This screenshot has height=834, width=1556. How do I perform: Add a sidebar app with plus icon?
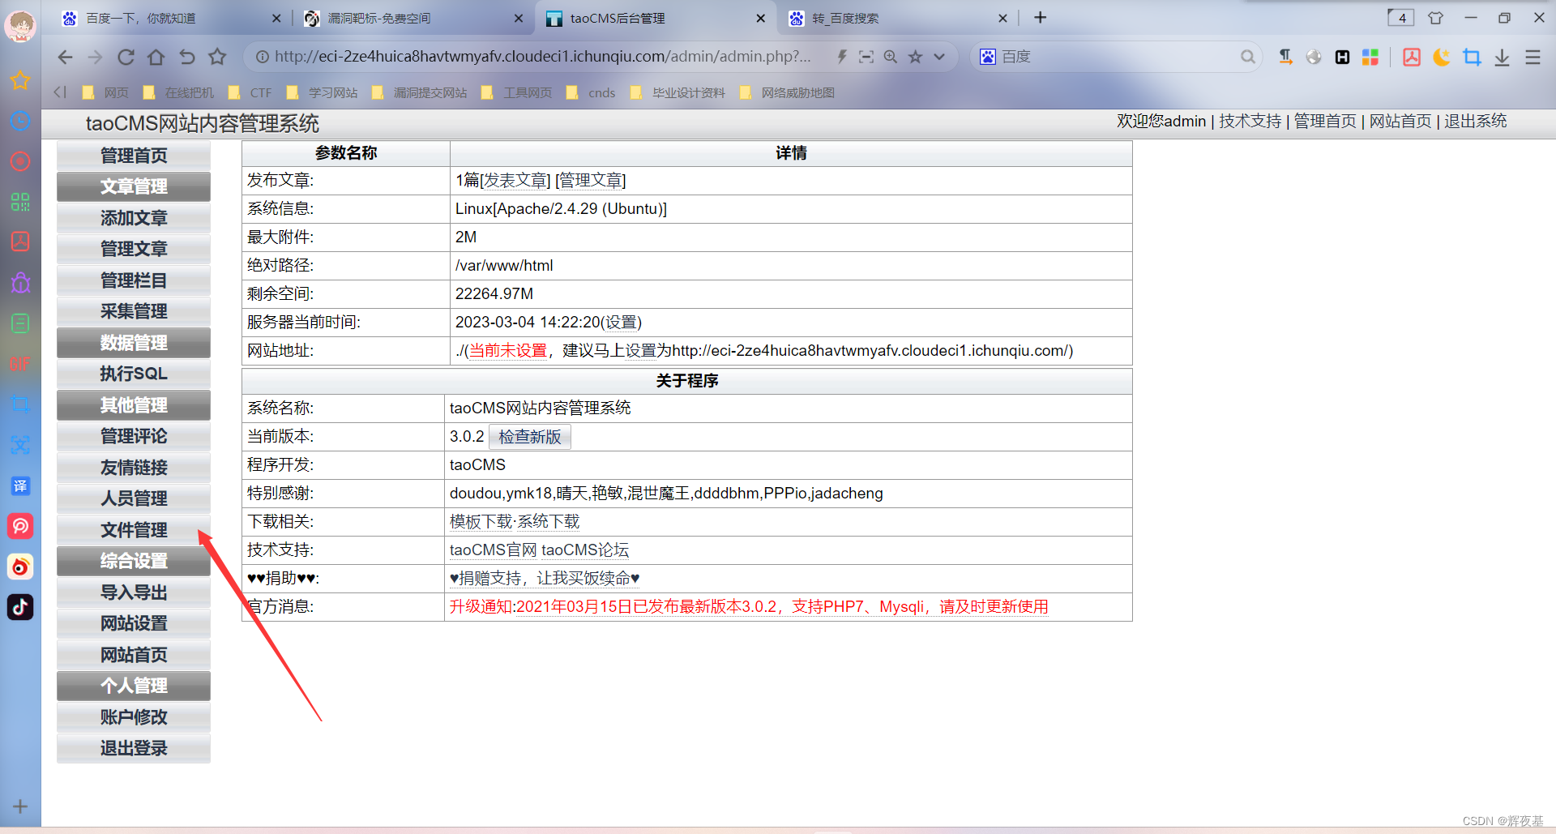(x=20, y=806)
